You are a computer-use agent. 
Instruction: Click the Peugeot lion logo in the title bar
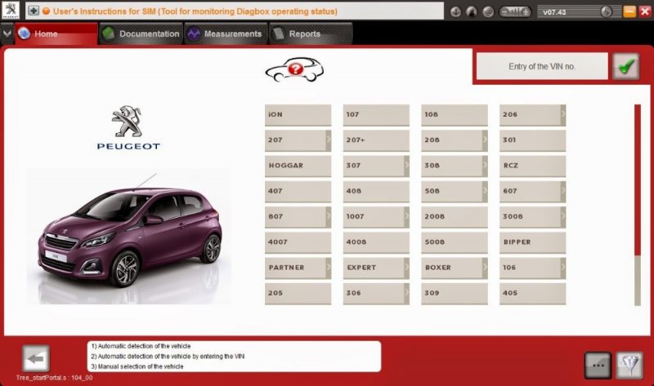coord(11,11)
